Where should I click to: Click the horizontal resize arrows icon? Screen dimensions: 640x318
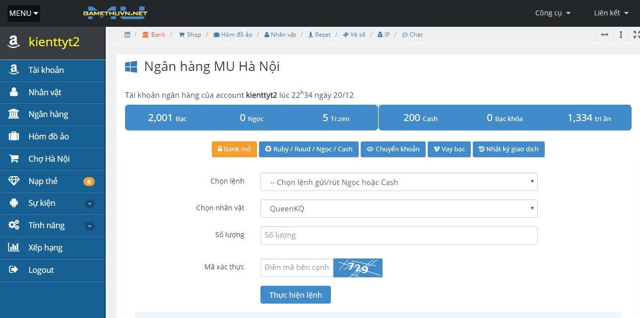tap(604, 35)
